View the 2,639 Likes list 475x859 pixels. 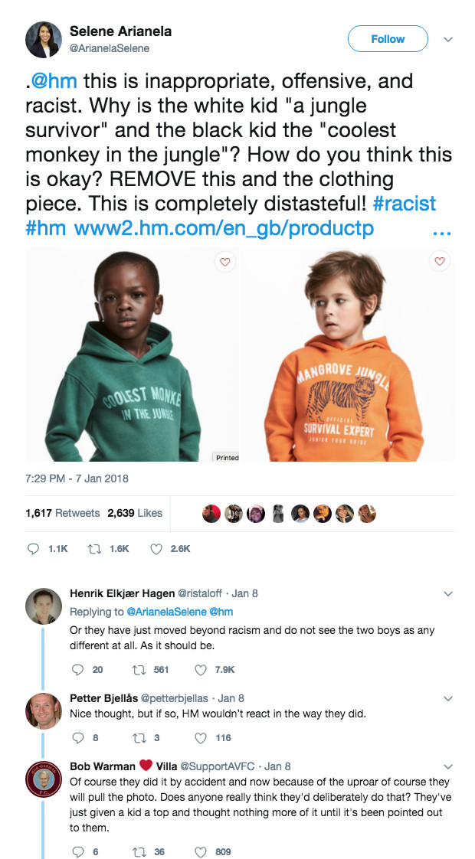point(135,513)
